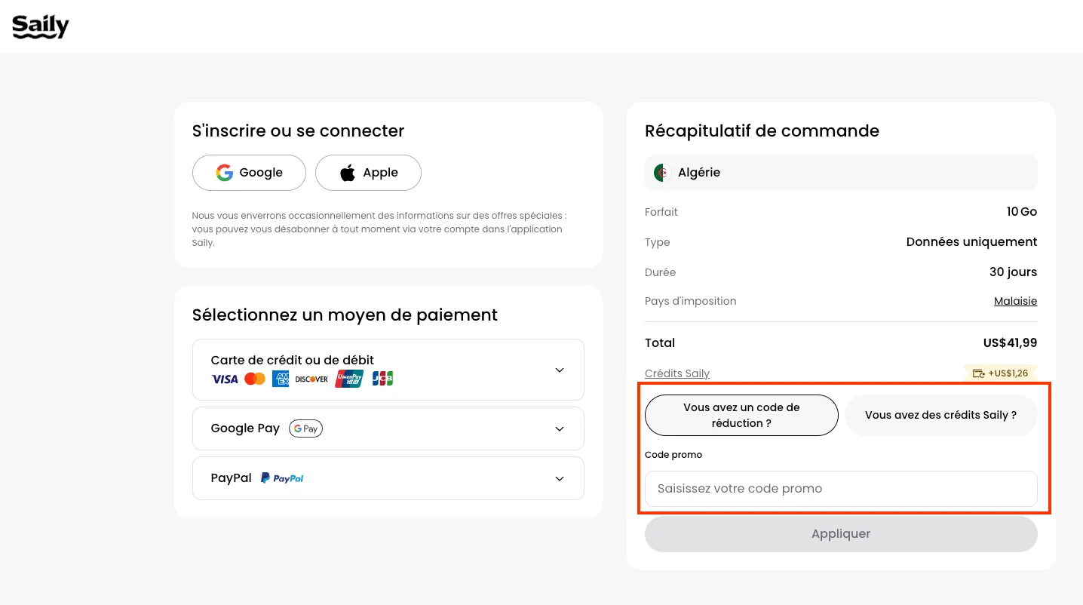Click the Mastercard icon
The width and height of the screenshot is (1083, 605).
255,379
